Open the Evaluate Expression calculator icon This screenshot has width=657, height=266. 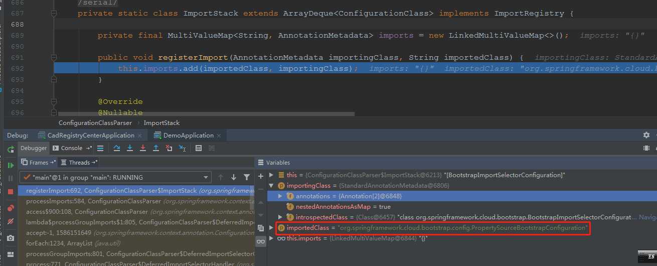(x=199, y=148)
